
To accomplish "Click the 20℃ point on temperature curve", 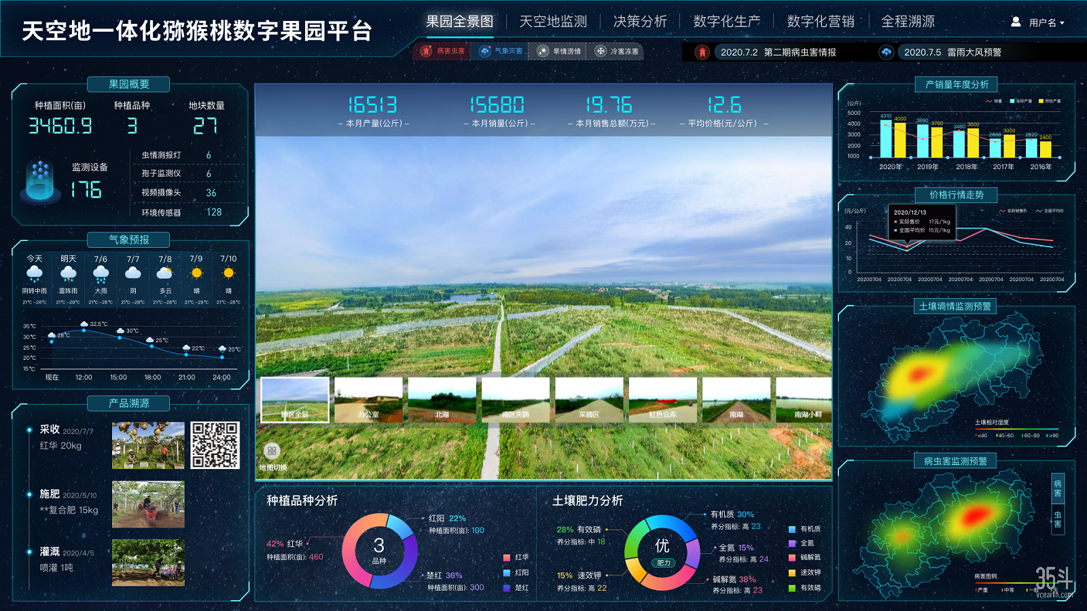I will 222,356.
